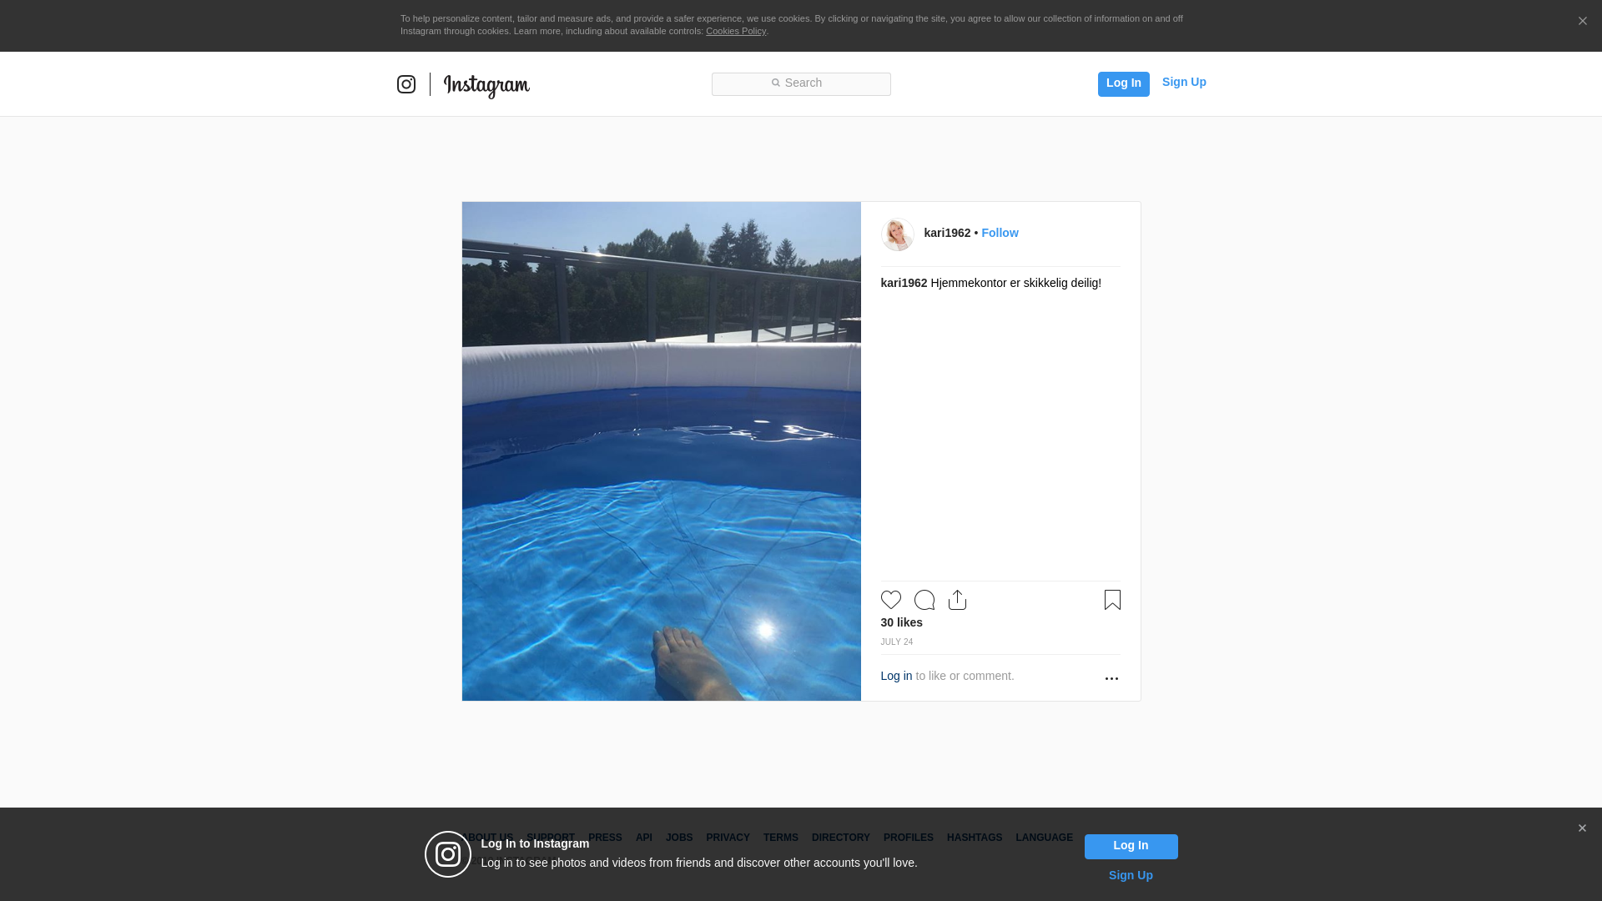Open the PRESS footer link
Viewport: 1602px width, 901px height.
(x=605, y=837)
